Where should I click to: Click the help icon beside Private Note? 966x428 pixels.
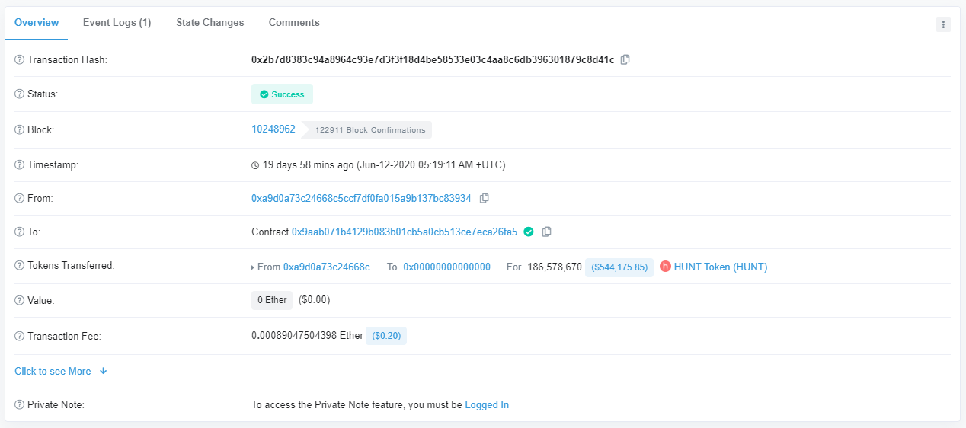20,404
